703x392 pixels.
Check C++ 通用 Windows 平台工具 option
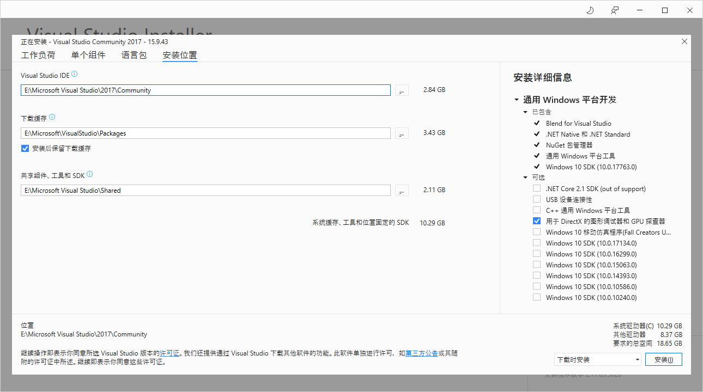pyautogui.click(x=537, y=210)
